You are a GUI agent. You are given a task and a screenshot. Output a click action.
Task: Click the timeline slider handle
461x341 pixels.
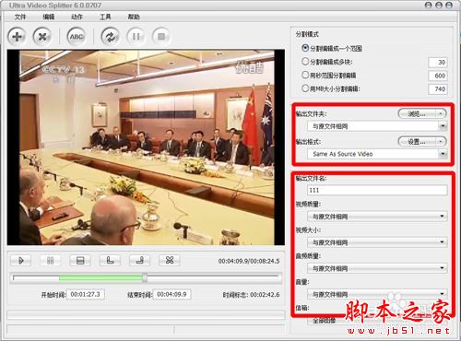coord(145,277)
